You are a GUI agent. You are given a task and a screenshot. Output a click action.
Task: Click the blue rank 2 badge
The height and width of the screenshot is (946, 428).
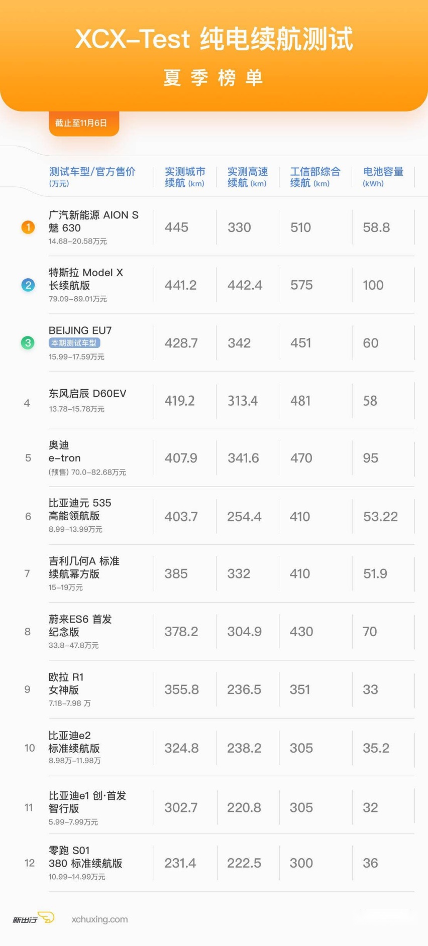click(x=28, y=285)
